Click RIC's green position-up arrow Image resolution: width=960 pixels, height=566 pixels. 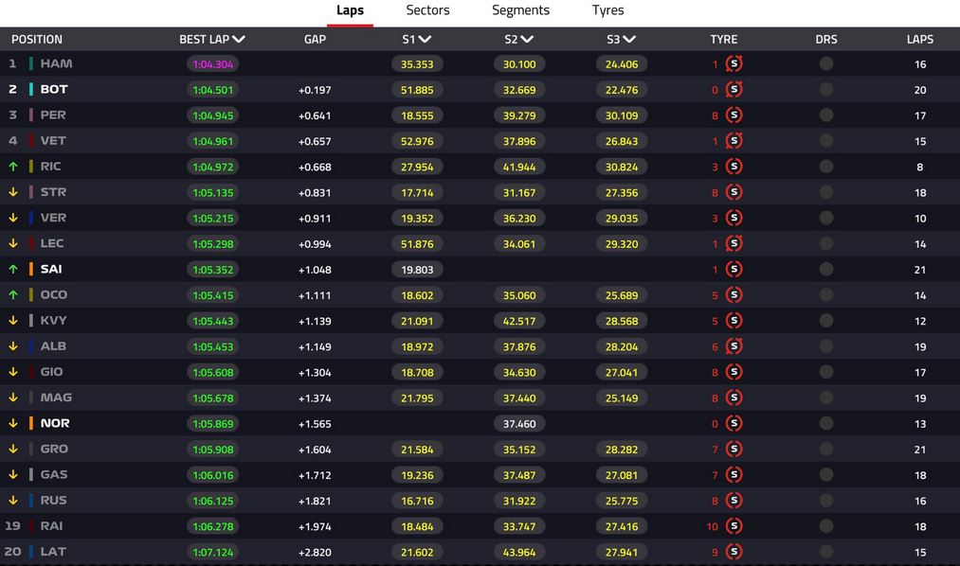point(13,167)
